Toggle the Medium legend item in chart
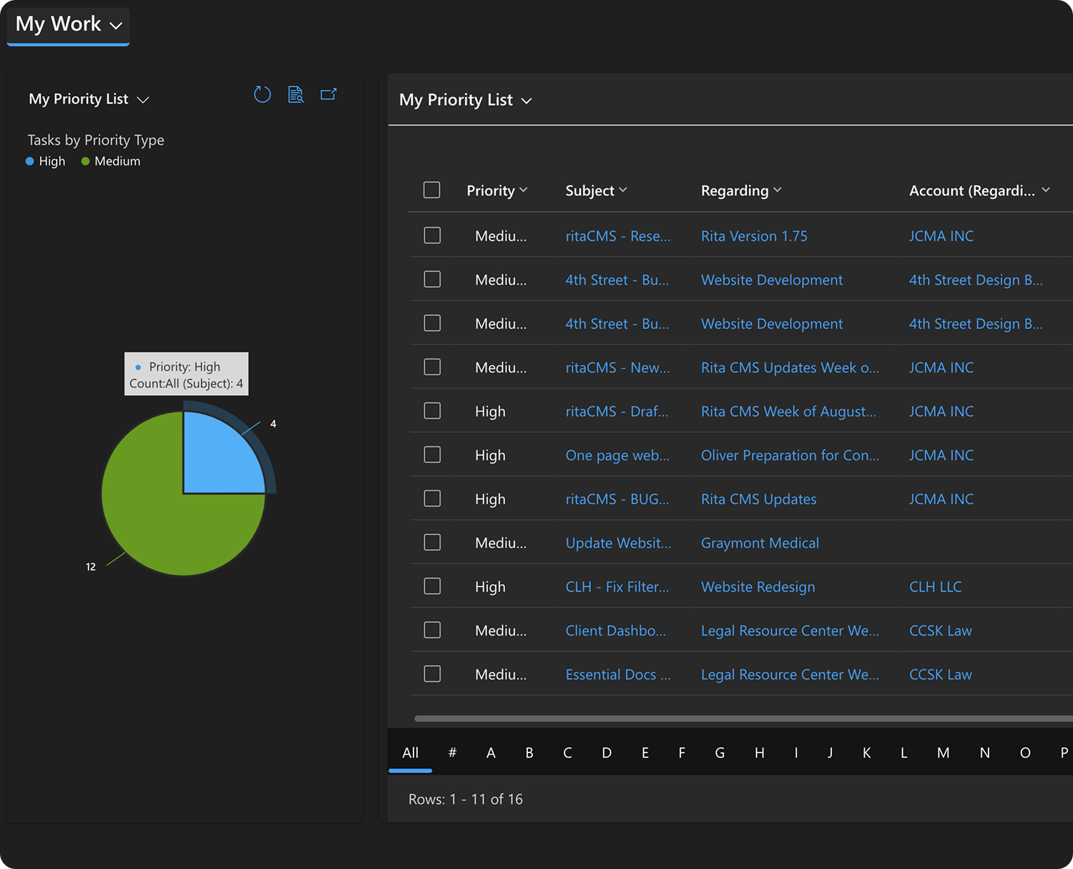Viewport: 1073px width, 869px height. (111, 162)
